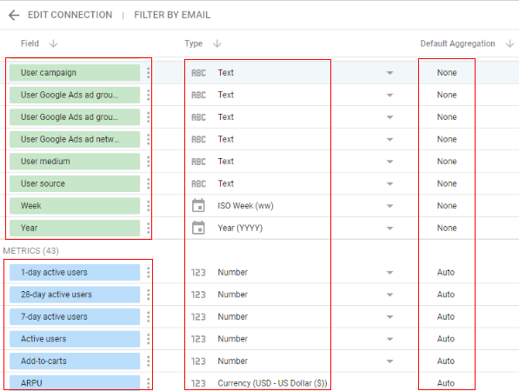519x391 pixels.
Task: Expand the type dropdown for Week
Action: (x=390, y=206)
